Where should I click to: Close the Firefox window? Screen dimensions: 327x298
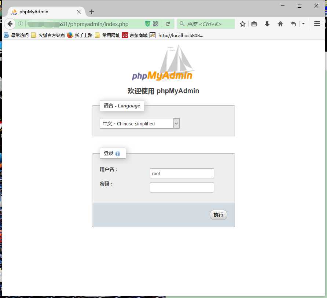(316, 6)
